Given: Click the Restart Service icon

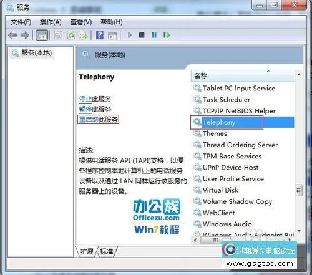Looking at the screenshot, I should (x=167, y=35).
